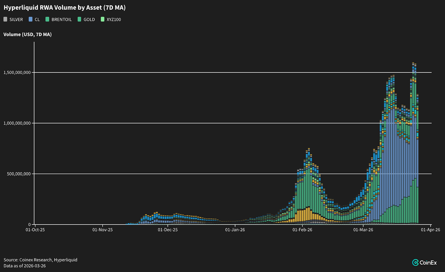Click the CoinEx logo icon
Screen dimensions: 445x272
(x=415, y=263)
